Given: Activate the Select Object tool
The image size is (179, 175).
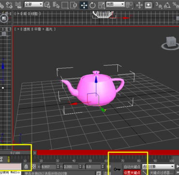Looking at the screenshot, I should [x=47, y=5].
